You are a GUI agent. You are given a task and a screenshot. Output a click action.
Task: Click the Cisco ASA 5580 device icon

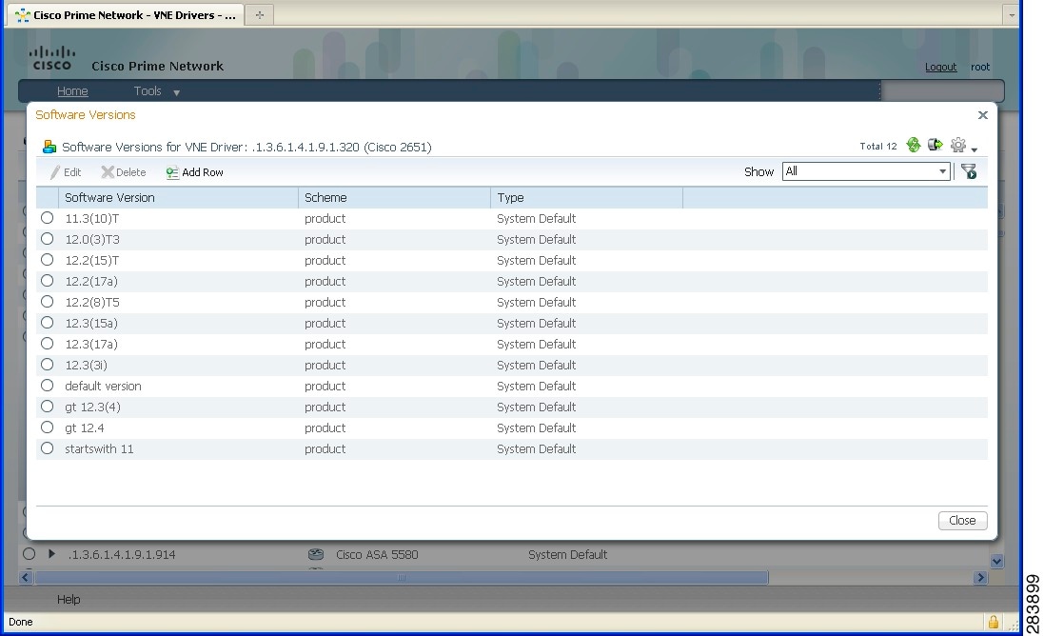pos(316,554)
